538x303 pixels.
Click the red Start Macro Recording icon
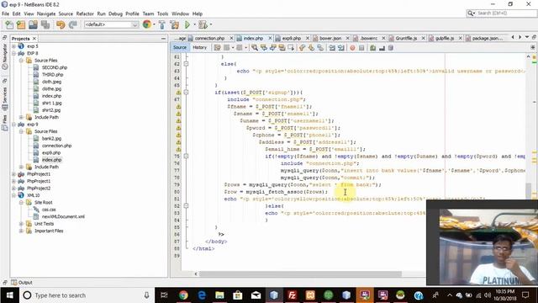point(352,48)
